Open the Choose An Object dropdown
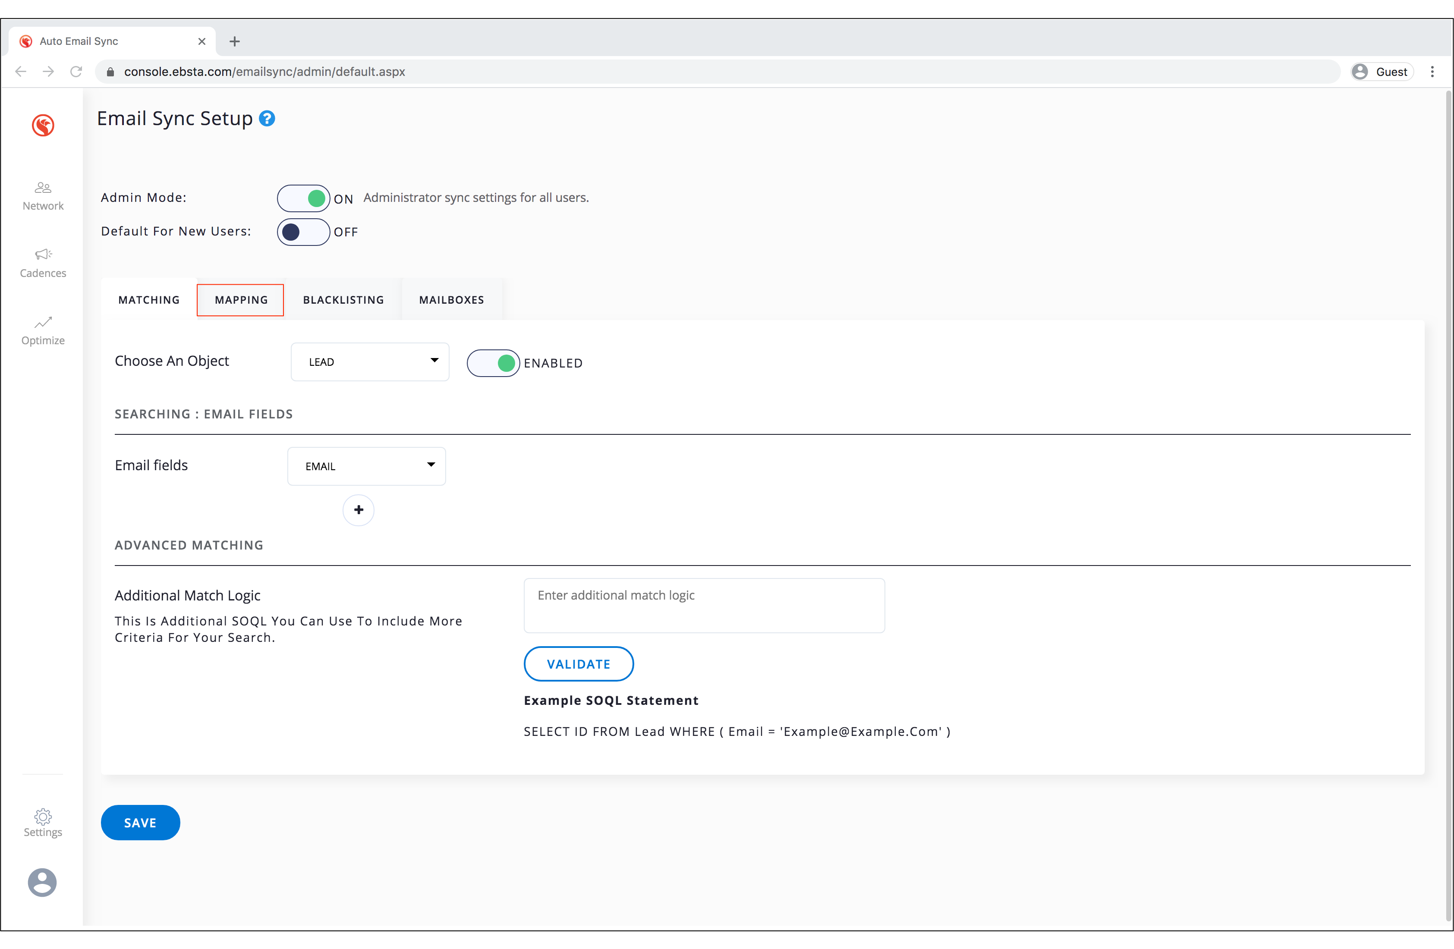 (370, 362)
